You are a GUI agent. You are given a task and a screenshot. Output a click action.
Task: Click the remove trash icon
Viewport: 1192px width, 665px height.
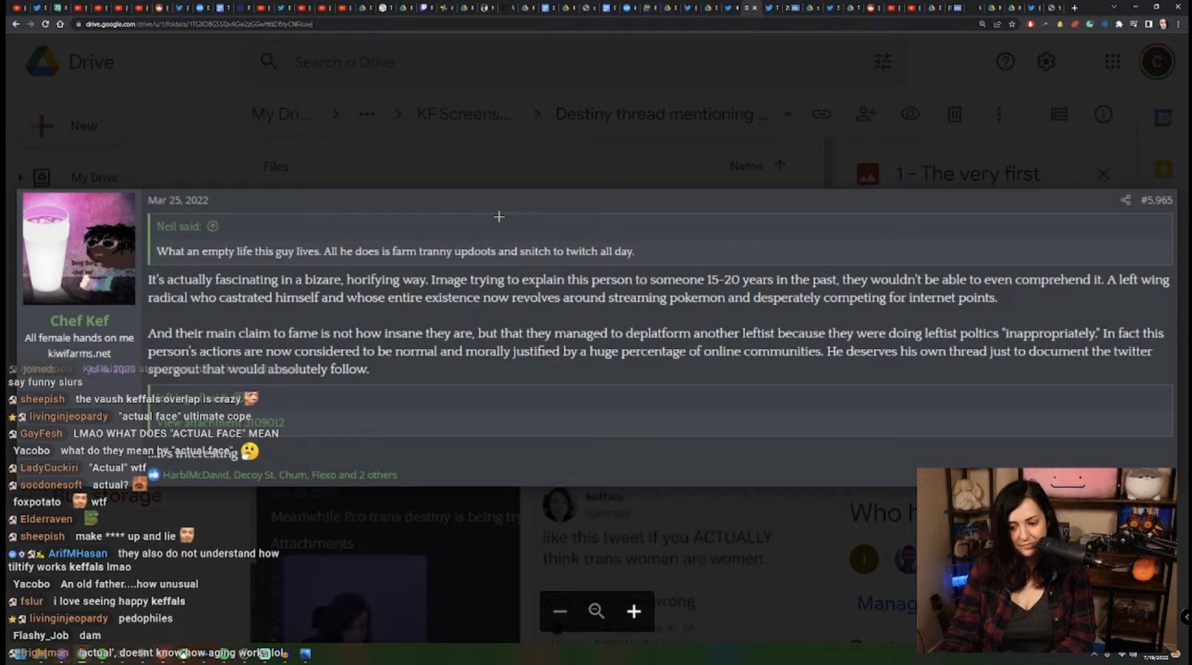954,114
